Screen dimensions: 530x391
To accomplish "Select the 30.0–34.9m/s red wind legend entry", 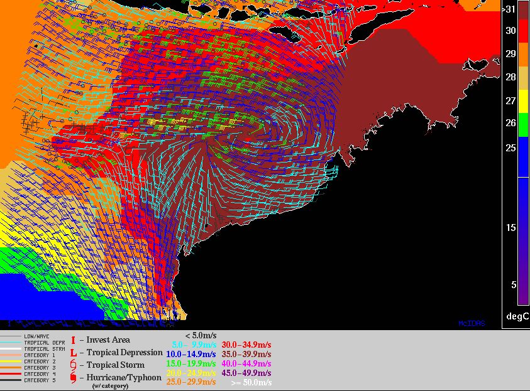I will click(246, 345).
